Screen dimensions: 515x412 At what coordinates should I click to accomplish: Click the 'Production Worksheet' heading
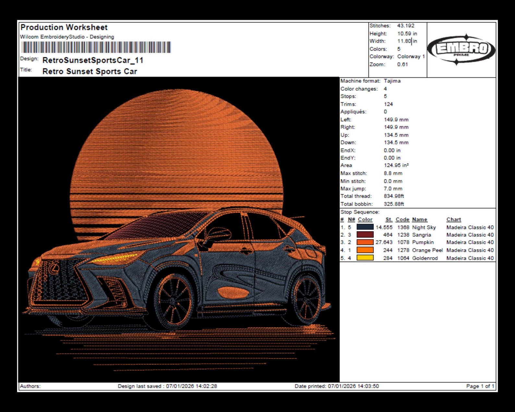pos(64,28)
